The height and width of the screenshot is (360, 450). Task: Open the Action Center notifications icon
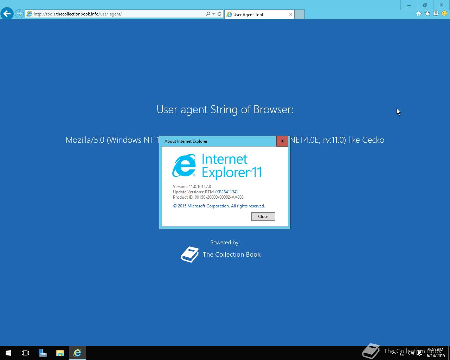tap(419, 353)
